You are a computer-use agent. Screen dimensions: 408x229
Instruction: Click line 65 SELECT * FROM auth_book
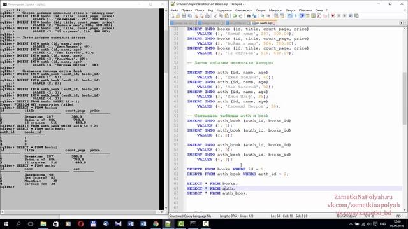(217, 193)
